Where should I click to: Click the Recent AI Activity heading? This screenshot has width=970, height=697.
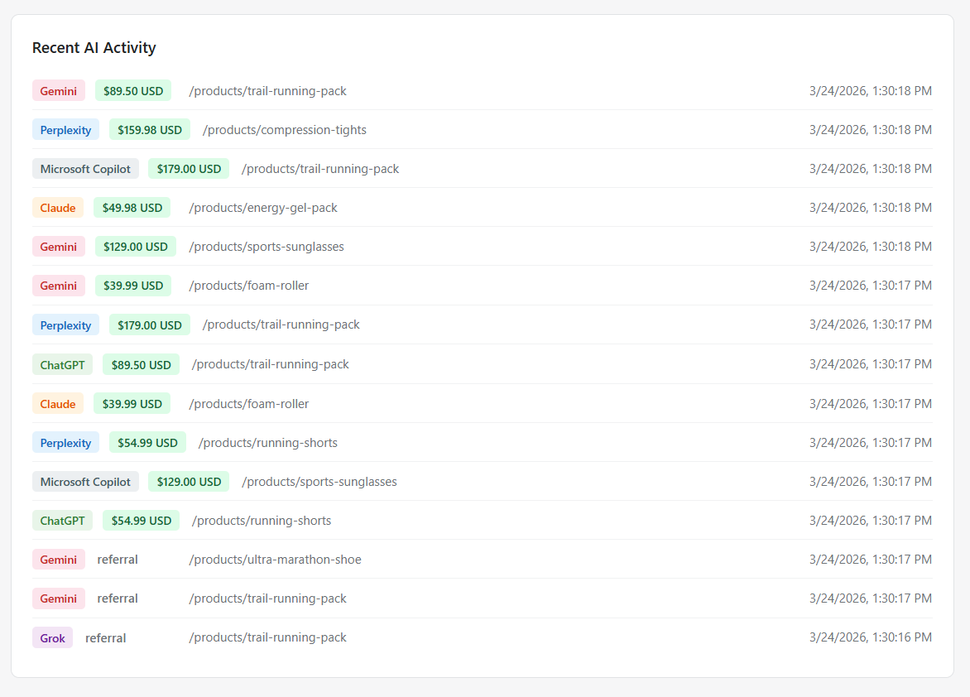click(x=94, y=48)
